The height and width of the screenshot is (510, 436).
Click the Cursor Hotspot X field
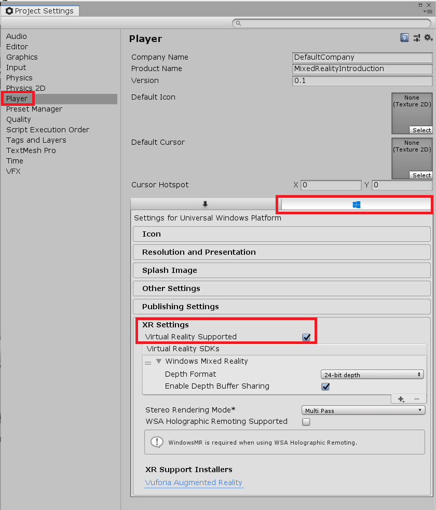331,185
